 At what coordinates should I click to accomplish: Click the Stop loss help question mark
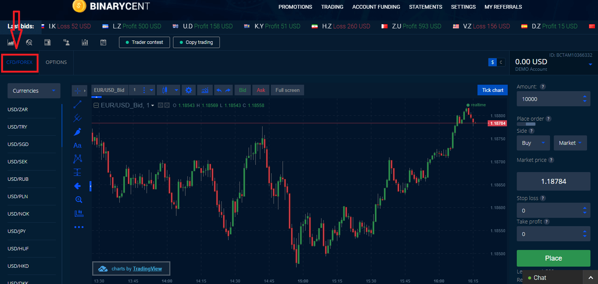tap(543, 198)
